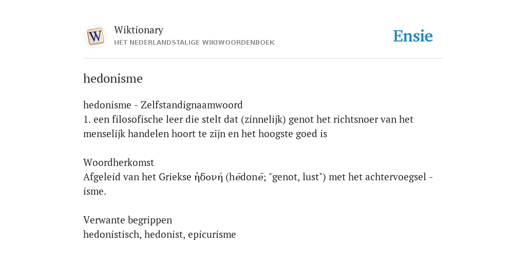Click the related term 'epicurisme'
526x263 pixels.
point(212,234)
